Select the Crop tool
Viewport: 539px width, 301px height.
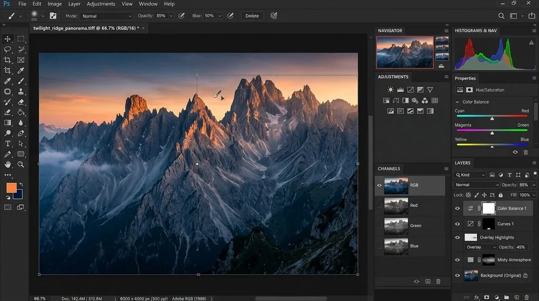pyautogui.click(x=7, y=60)
